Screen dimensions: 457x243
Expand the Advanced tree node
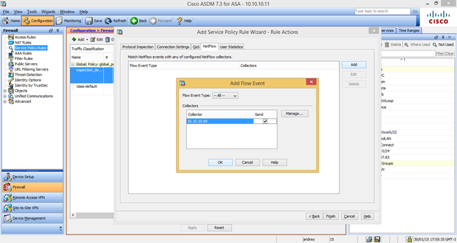pyautogui.click(x=5, y=102)
